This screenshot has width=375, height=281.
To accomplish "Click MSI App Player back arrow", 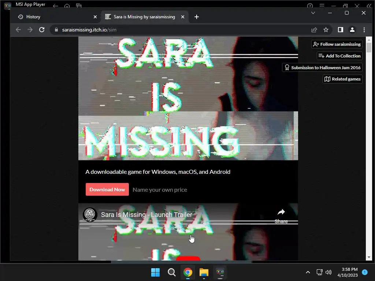I will pyautogui.click(x=56, y=5).
